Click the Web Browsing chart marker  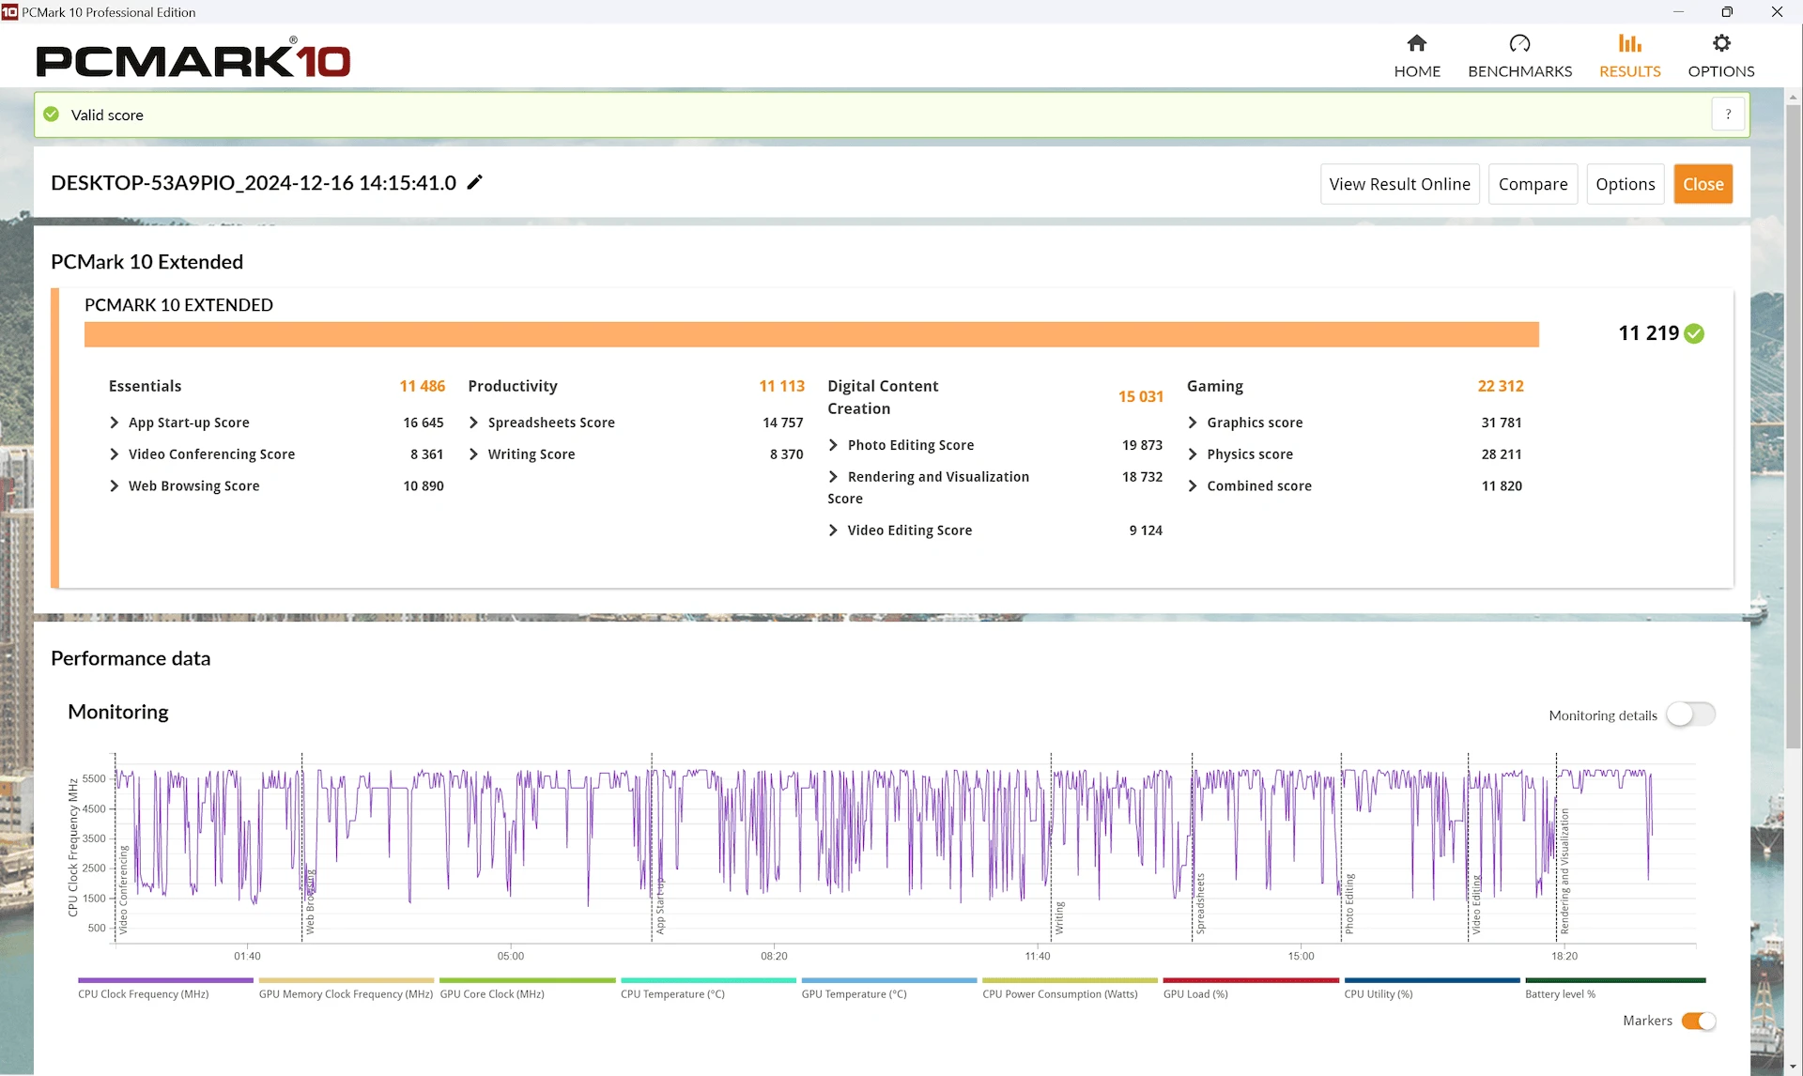(310, 901)
